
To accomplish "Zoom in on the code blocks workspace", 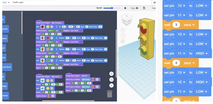I will point(111,74).
